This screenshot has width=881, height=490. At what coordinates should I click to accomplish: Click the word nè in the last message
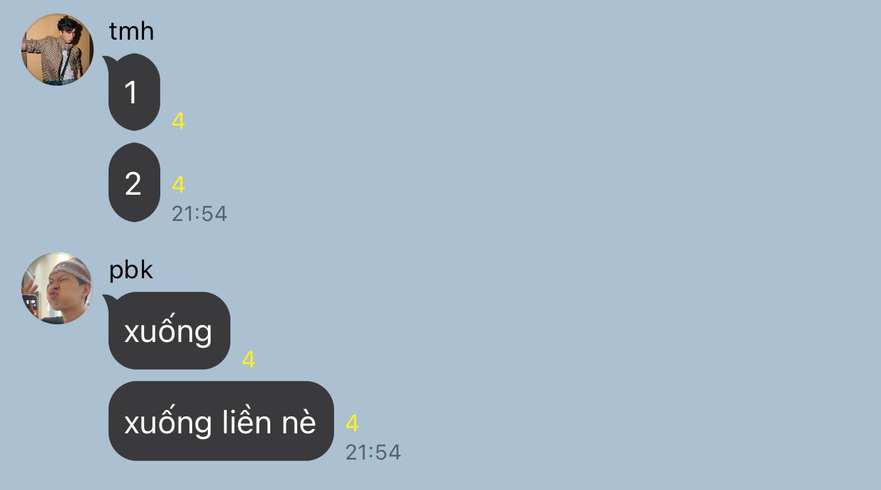tap(299, 423)
